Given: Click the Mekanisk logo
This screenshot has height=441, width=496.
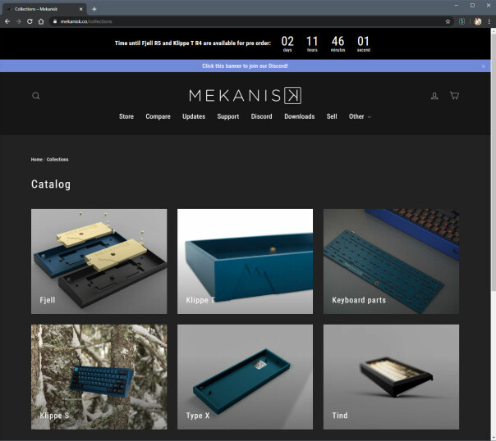Looking at the screenshot, I should point(246,95).
